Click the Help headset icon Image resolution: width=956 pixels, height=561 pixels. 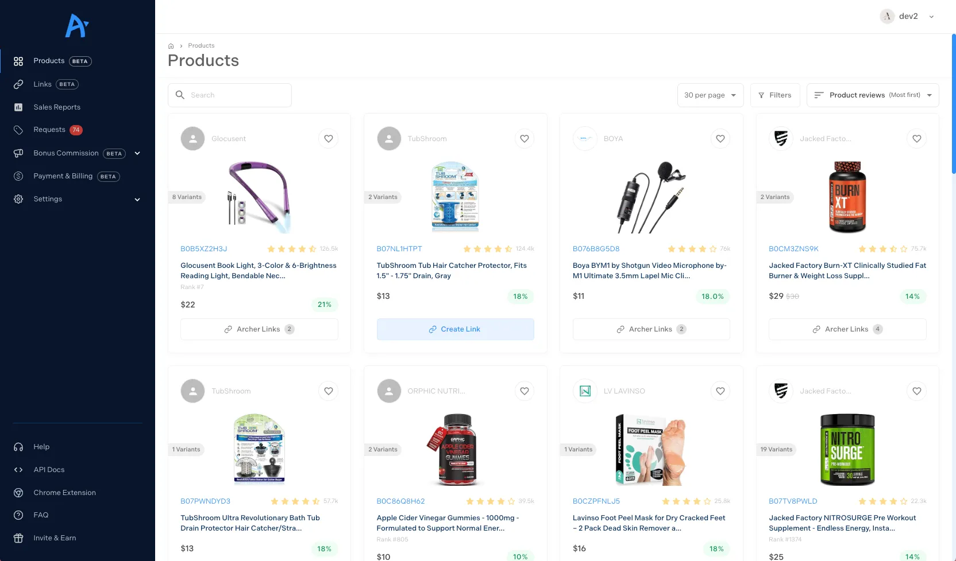(18, 447)
